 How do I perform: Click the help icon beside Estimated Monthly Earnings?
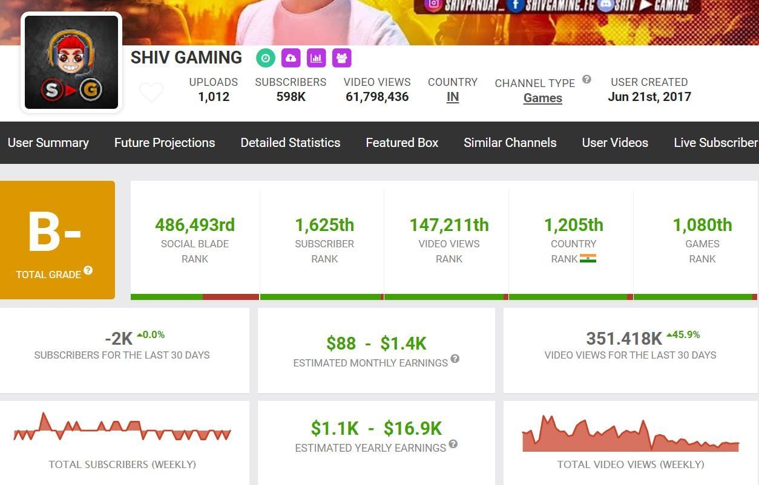tap(455, 359)
